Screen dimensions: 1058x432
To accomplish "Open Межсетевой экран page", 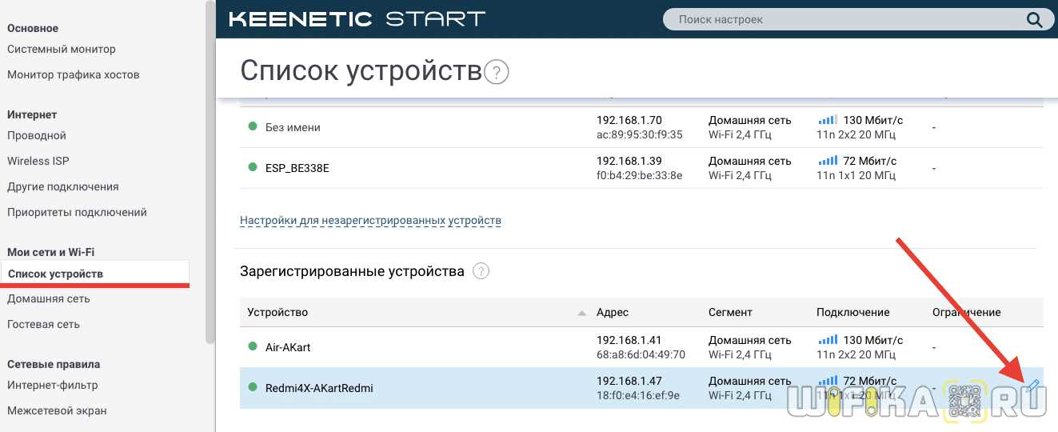I will 57,410.
